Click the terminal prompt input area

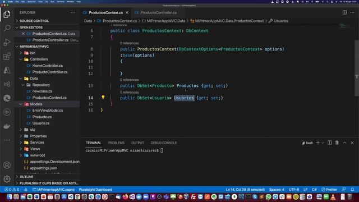coord(162,150)
